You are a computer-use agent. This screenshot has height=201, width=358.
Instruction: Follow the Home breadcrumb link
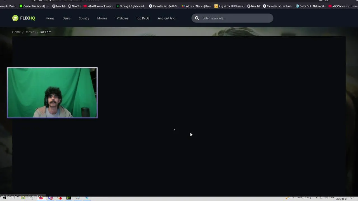[x=16, y=32]
